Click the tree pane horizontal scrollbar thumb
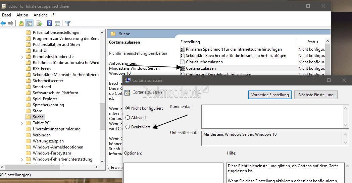Image resolution: width=352 pixels, height=183 pixels. point(33,167)
